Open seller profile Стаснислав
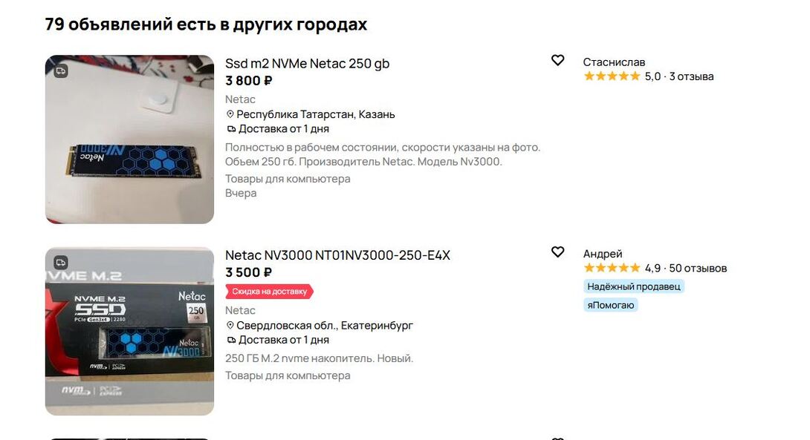This screenshot has height=440, width=810. point(614,62)
